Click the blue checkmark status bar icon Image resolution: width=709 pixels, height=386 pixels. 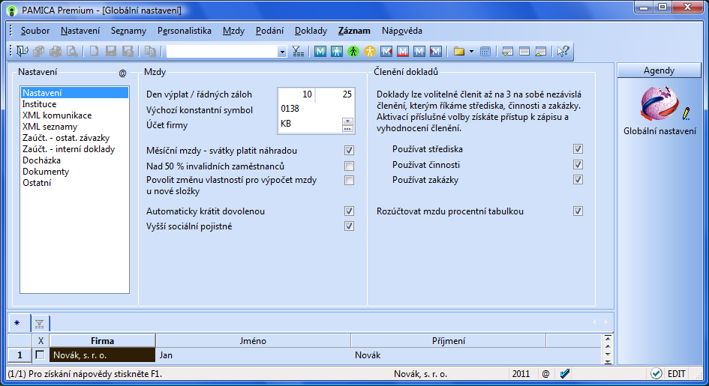565,373
